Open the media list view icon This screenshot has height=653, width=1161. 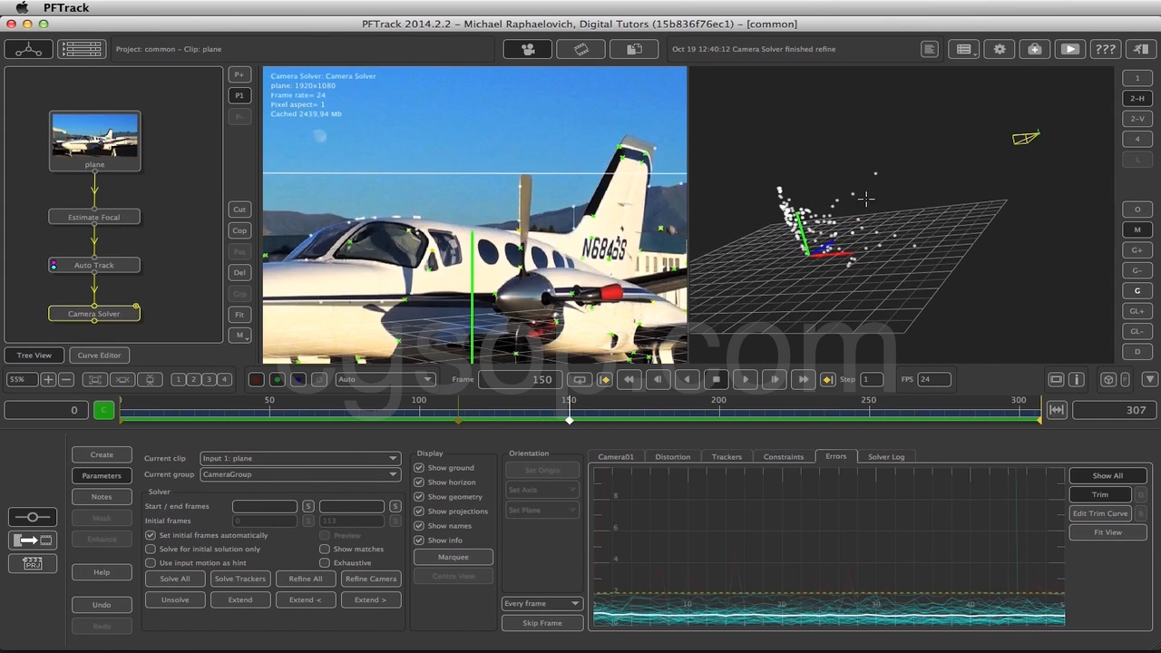coord(82,49)
